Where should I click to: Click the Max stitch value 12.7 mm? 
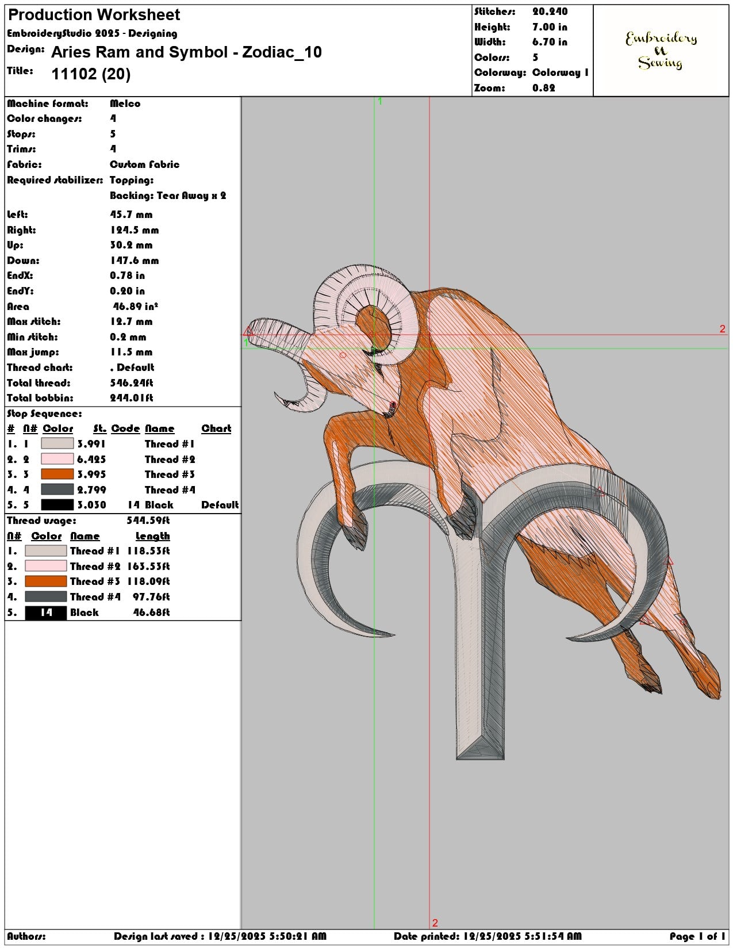[131, 322]
